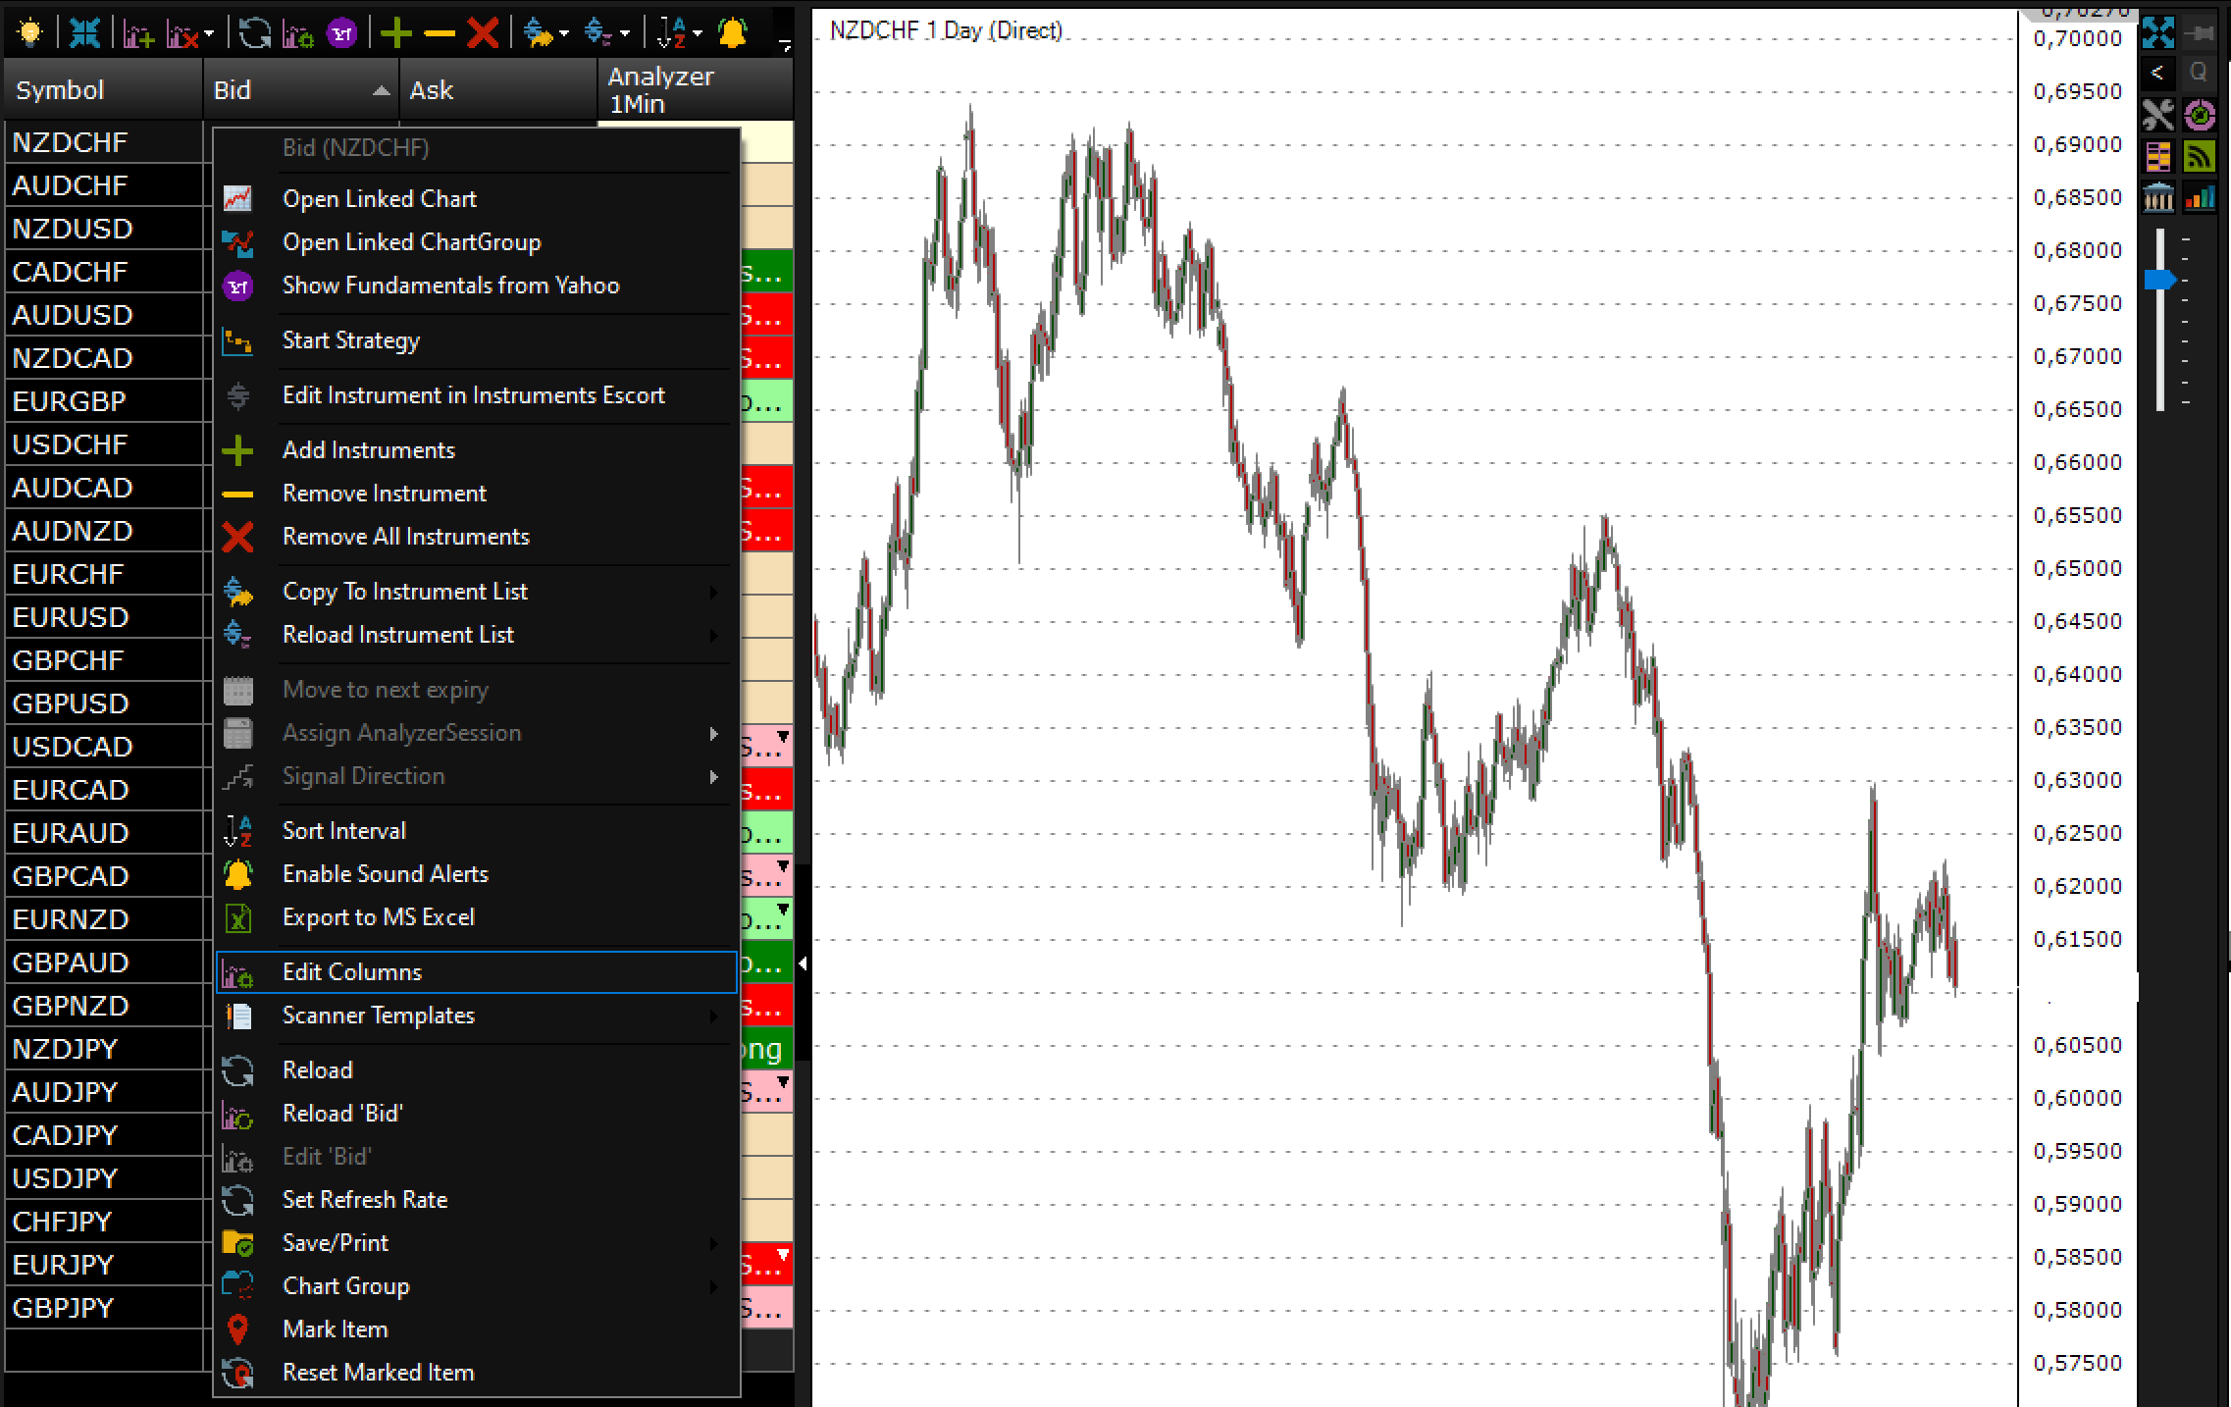Click the red X remove all instruments icon
The image size is (2231, 1407).
tap(482, 33)
